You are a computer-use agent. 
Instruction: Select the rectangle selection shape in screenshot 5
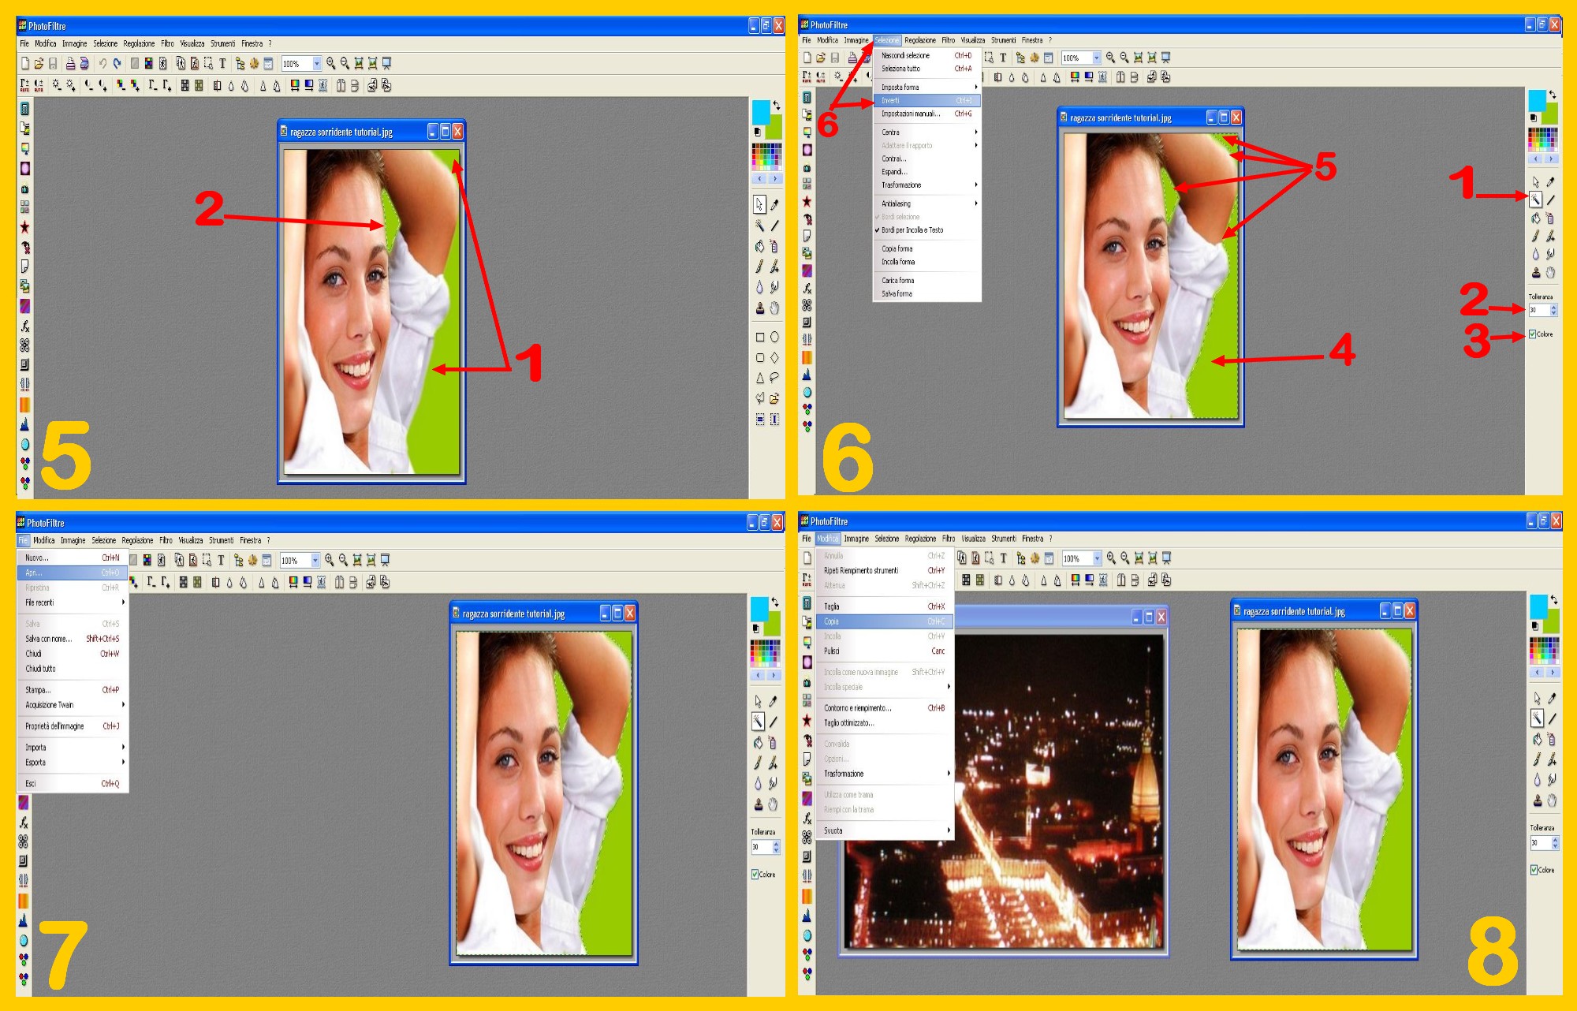(760, 337)
